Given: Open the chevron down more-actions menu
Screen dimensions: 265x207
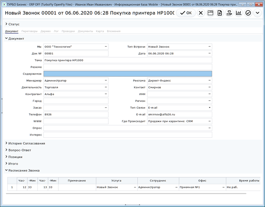Looking at the screenshot, I should [x=257, y=13].
